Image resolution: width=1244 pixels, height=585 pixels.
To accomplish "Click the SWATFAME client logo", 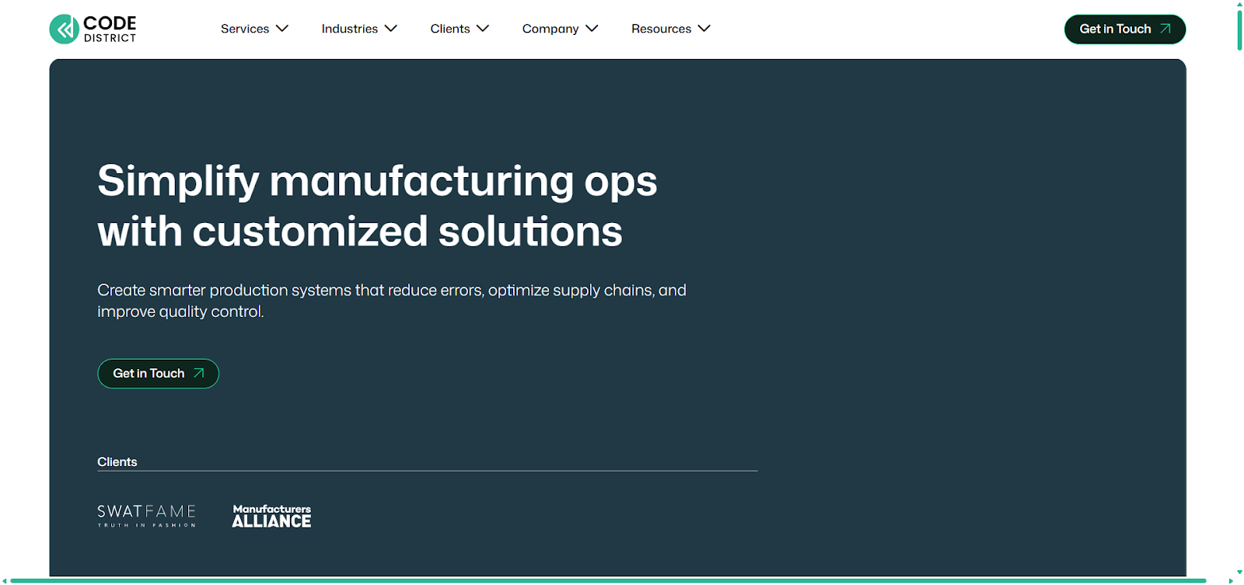I will click(147, 516).
